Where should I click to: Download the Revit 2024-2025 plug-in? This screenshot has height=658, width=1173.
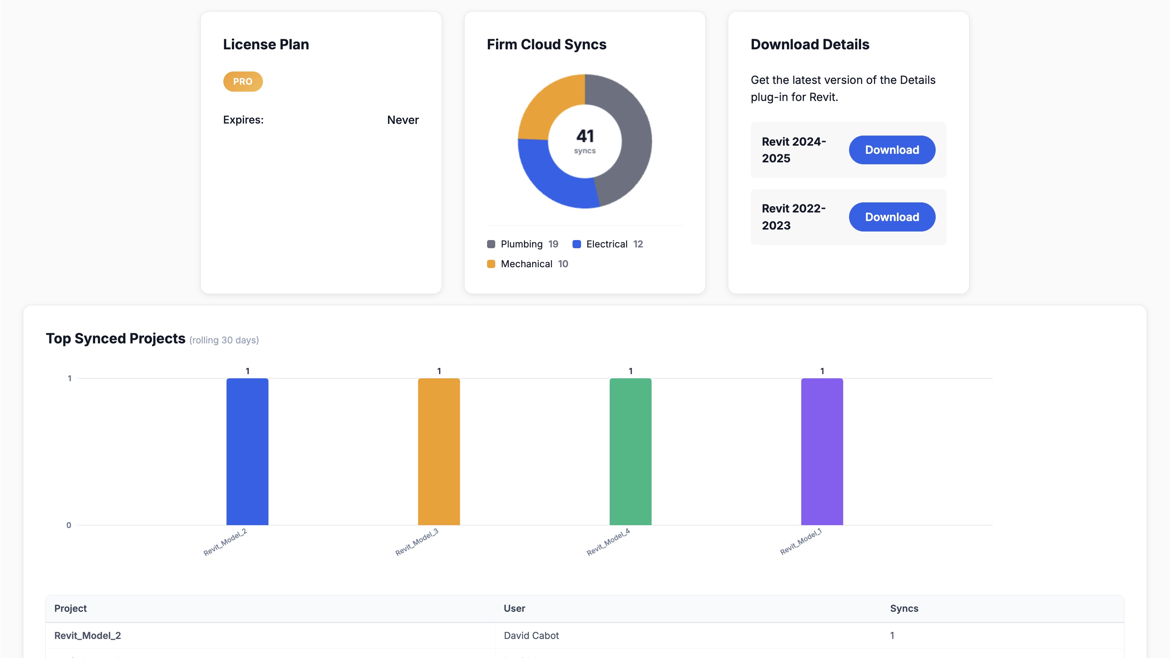(x=891, y=150)
